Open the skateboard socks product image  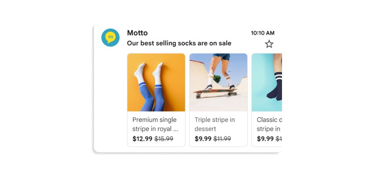(218, 82)
